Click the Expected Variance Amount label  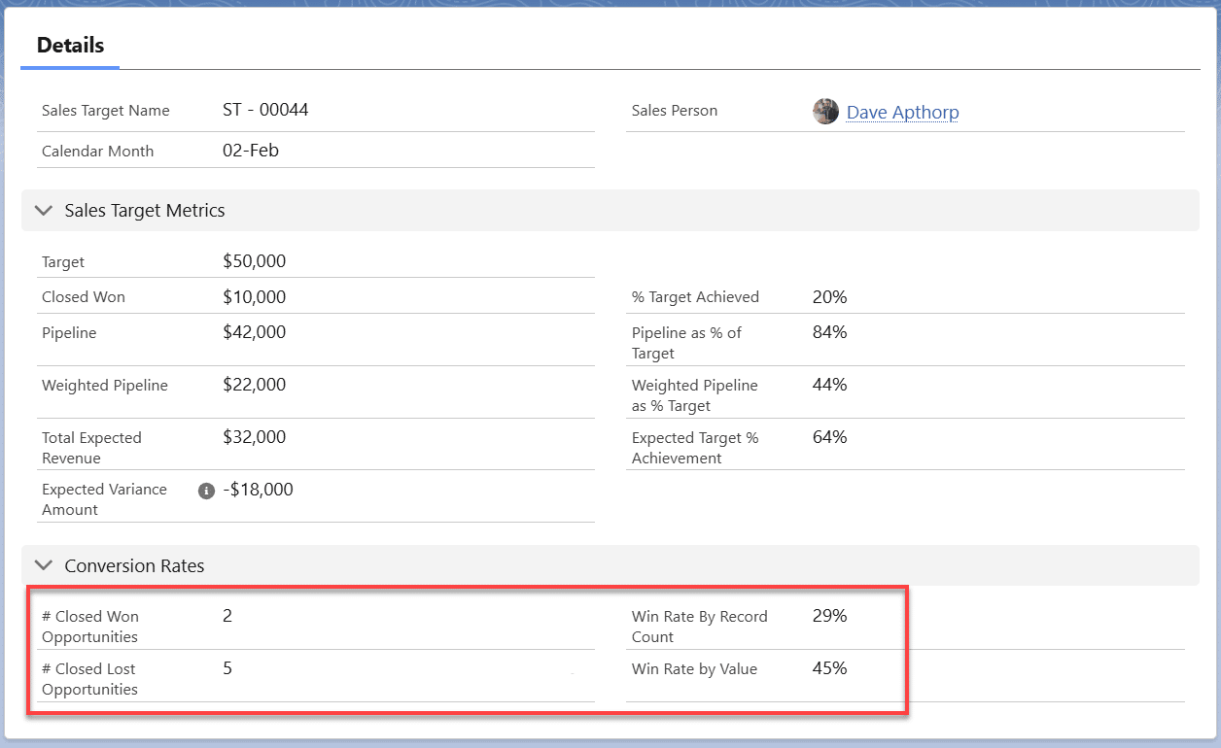tap(104, 499)
